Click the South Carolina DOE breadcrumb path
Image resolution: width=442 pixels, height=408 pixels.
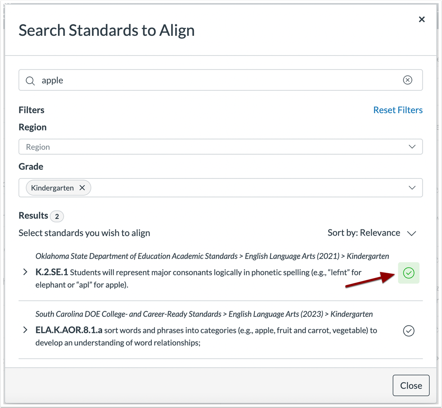[x=204, y=314]
